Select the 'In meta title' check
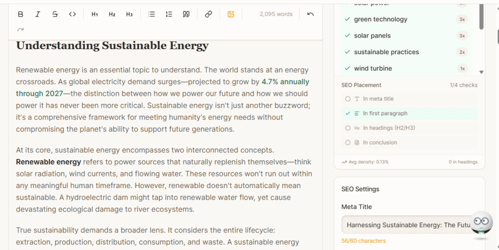 coord(378,99)
